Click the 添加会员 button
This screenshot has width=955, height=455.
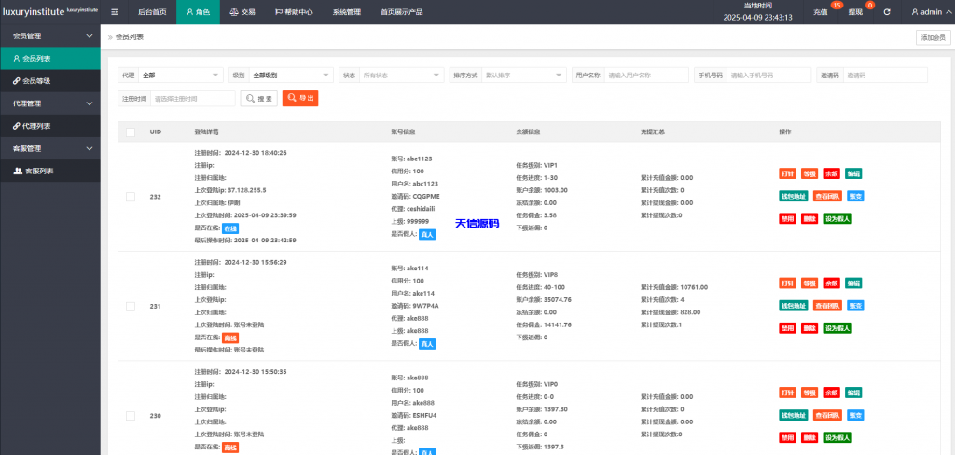point(933,37)
